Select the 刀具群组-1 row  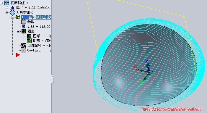25,12
